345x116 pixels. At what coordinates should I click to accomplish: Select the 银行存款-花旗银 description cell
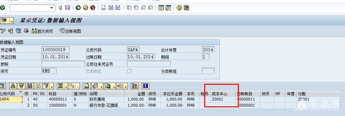pyautogui.click(x=106, y=105)
